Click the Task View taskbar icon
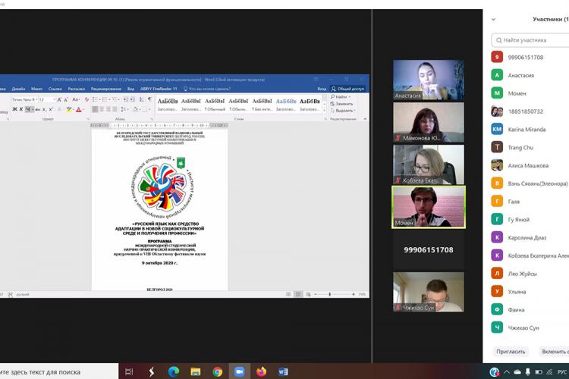This screenshot has width=569, height=379. point(130,371)
